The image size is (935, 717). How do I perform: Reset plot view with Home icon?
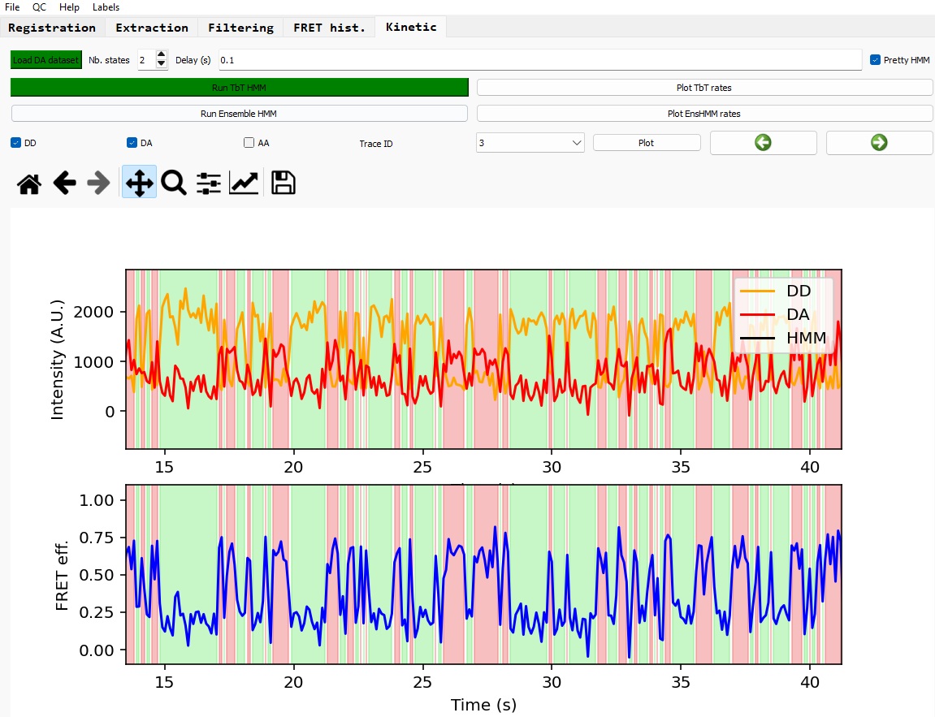pos(28,183)
